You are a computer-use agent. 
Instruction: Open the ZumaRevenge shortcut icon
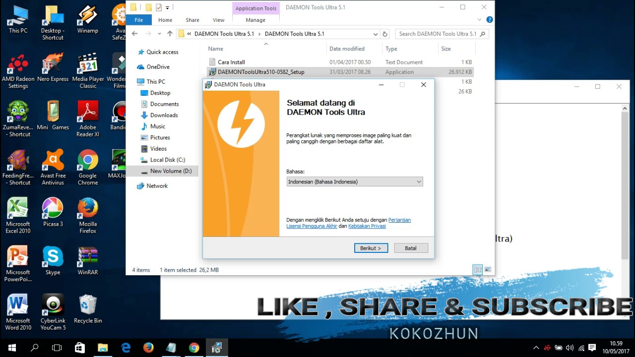point(18,119)
